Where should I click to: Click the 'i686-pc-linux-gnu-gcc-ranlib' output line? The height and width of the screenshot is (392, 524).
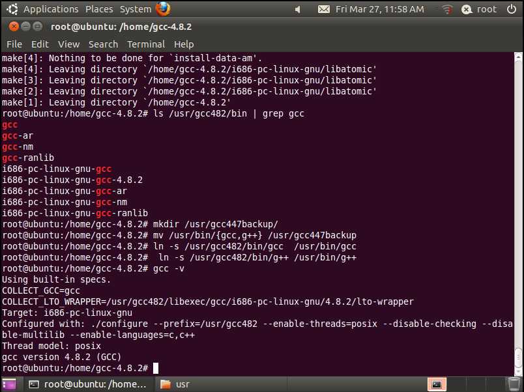click(x=75, y=213)
